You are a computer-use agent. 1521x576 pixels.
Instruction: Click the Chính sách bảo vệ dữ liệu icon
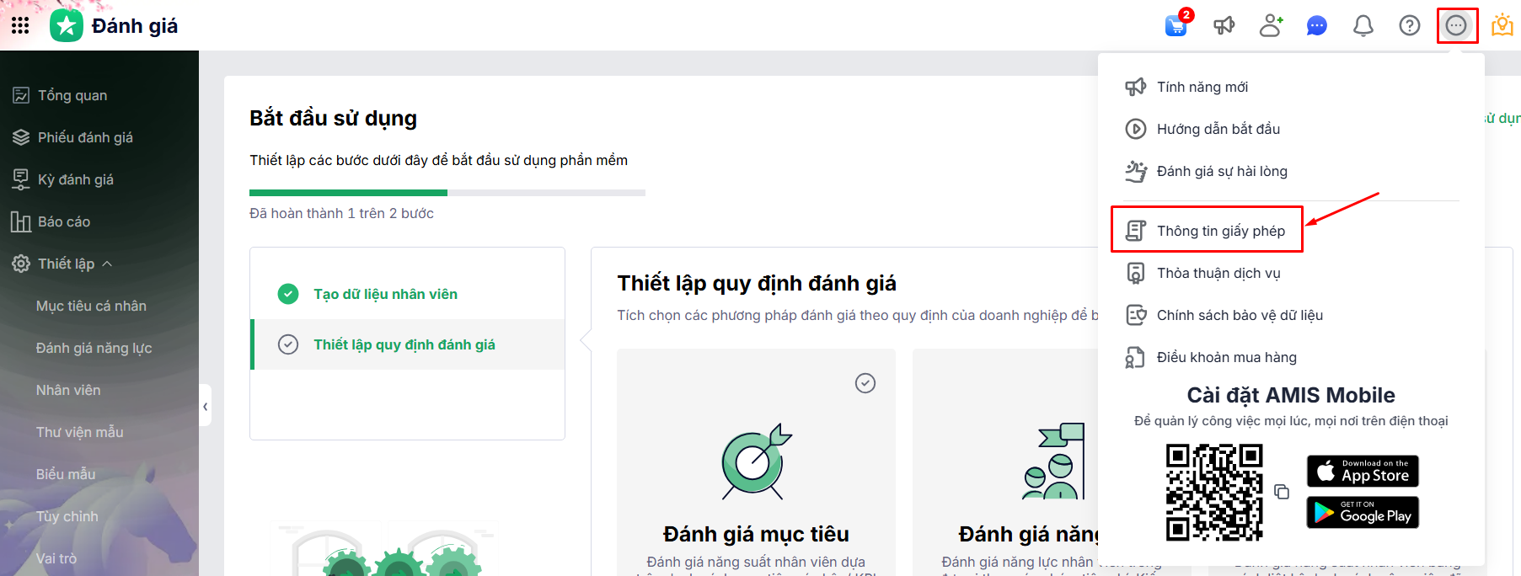[x=1136, y=315]
